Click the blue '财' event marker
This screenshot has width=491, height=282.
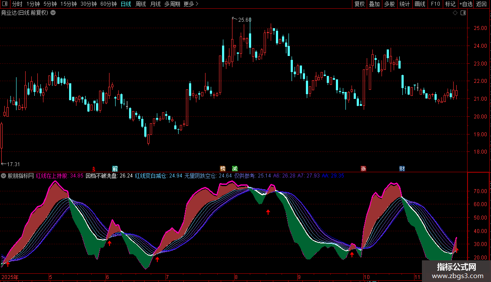(x=402, y=168)
